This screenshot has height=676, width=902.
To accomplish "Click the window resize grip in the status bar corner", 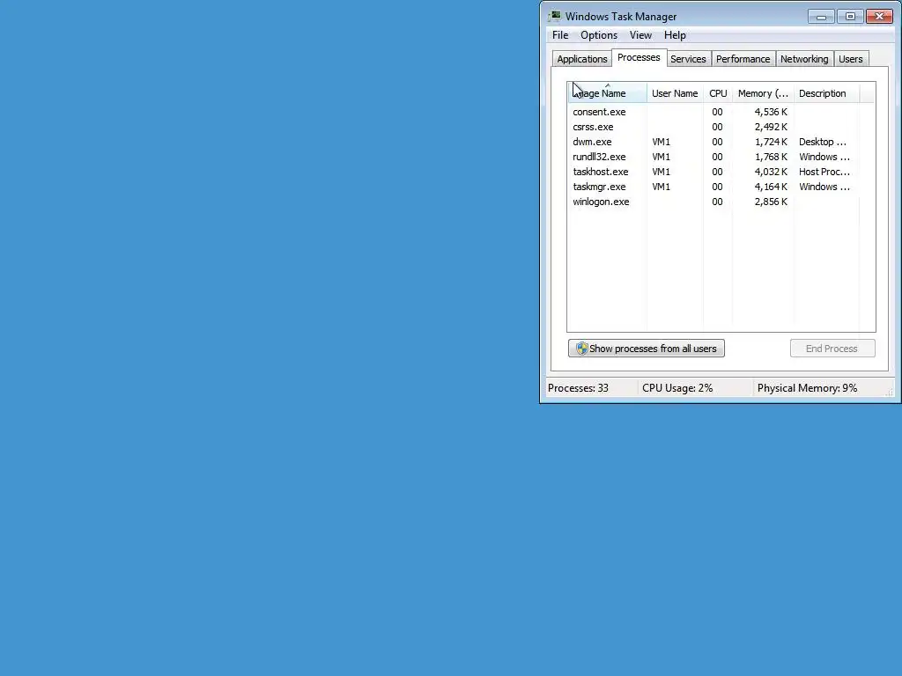I will tap(890, 392).
